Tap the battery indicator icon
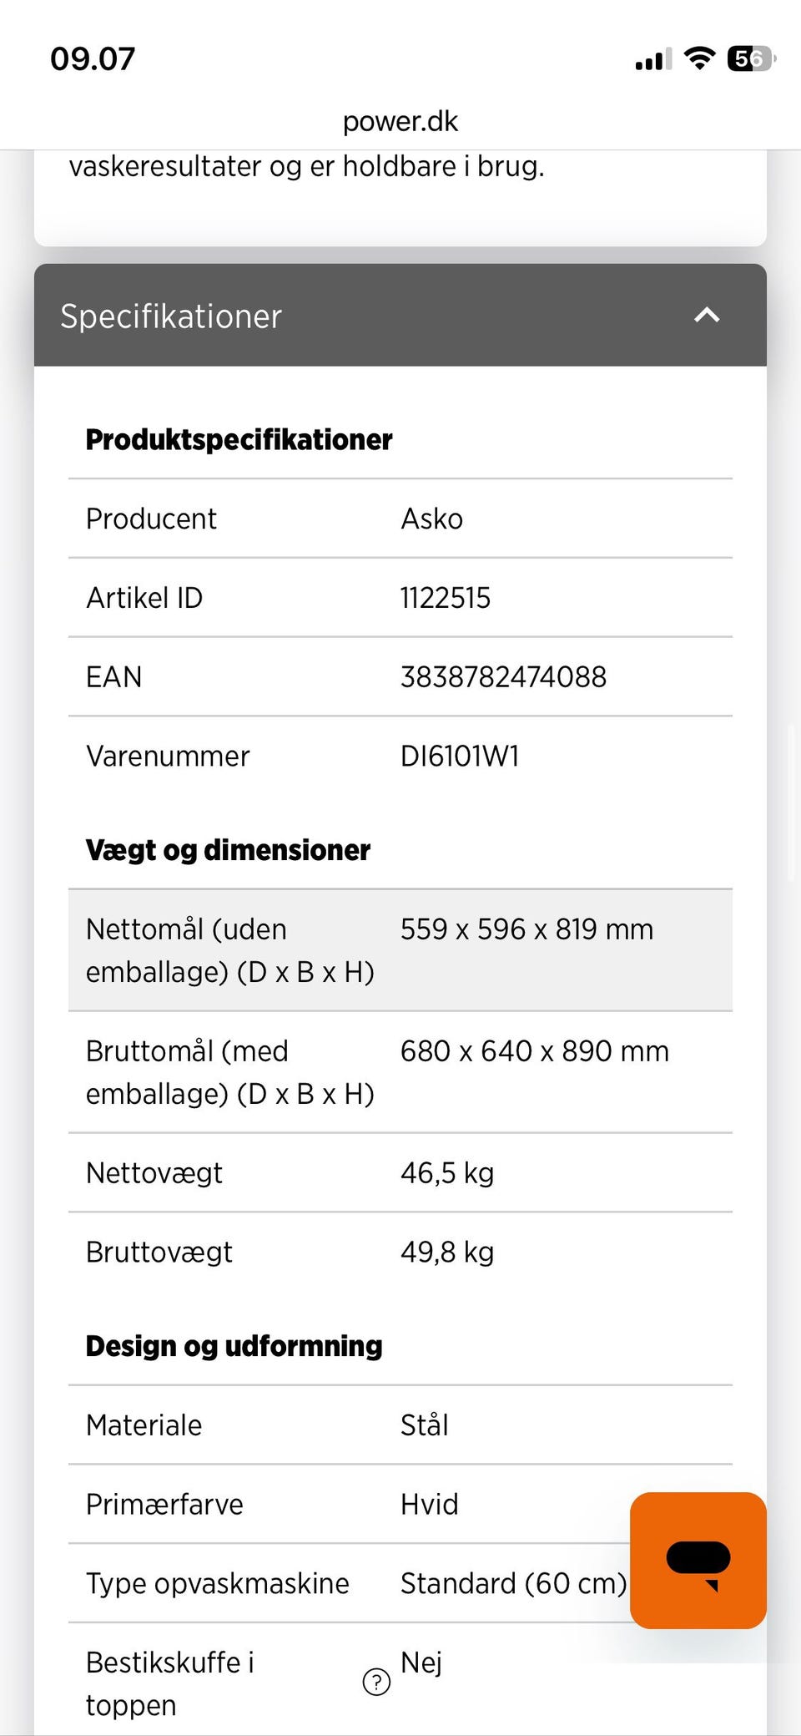This screenshot has width=801, height=1736. pos(751,58)
